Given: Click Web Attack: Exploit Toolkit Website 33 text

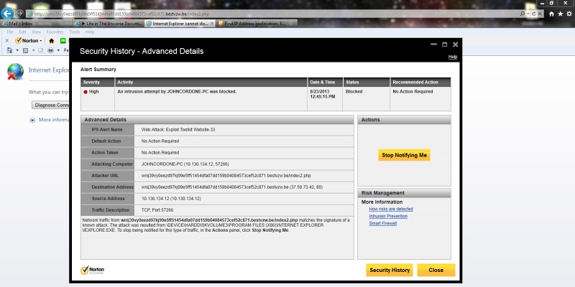Looking at the screenshot, I should point(178,130).
